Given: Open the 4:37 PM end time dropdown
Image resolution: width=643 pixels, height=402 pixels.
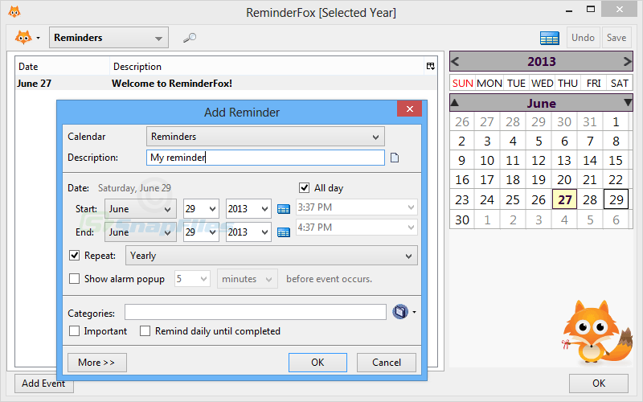Looking at the screenshot, I should tap(356, 228).
